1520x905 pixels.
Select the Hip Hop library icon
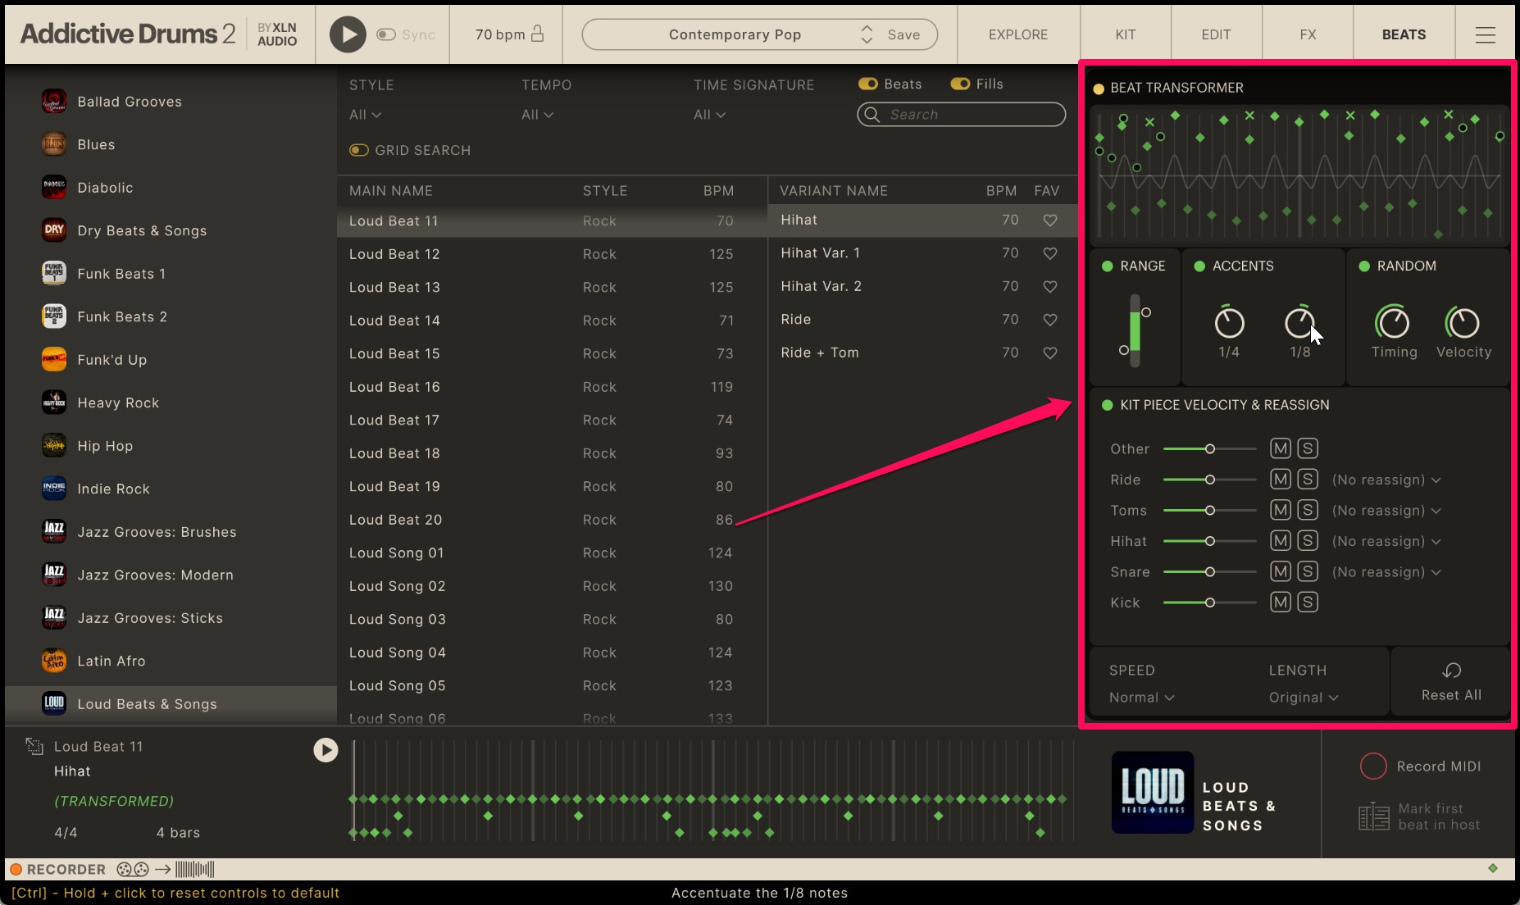point(54,446)
